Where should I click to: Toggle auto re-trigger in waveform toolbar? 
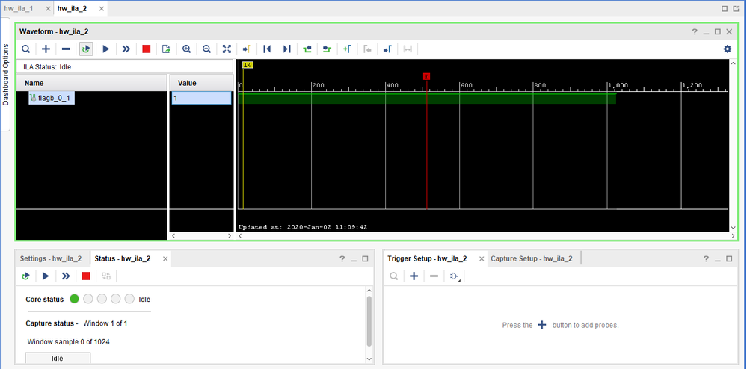[86, 49]
